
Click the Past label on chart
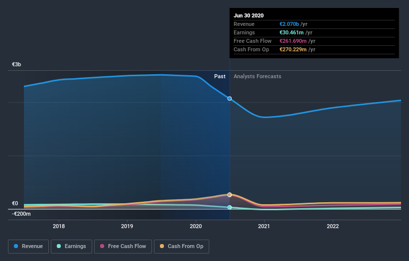220,76
